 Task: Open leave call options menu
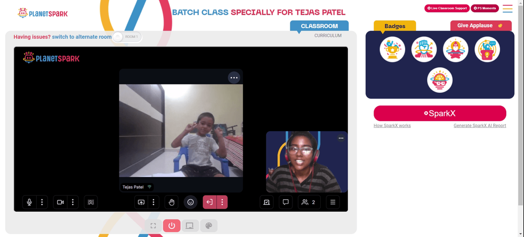(222, 202)
